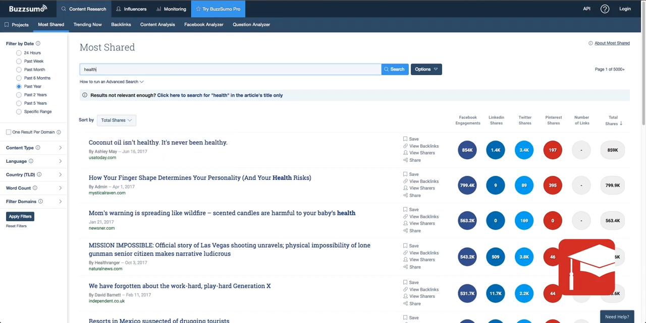646x323 pixels.
Task: Expand the Content Type filter
Action: [34, 148]
